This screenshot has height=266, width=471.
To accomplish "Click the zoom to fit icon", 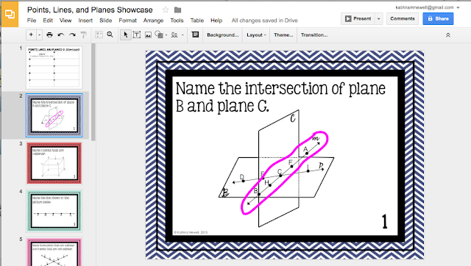I will pyautogui.click(x=99, y=35).
